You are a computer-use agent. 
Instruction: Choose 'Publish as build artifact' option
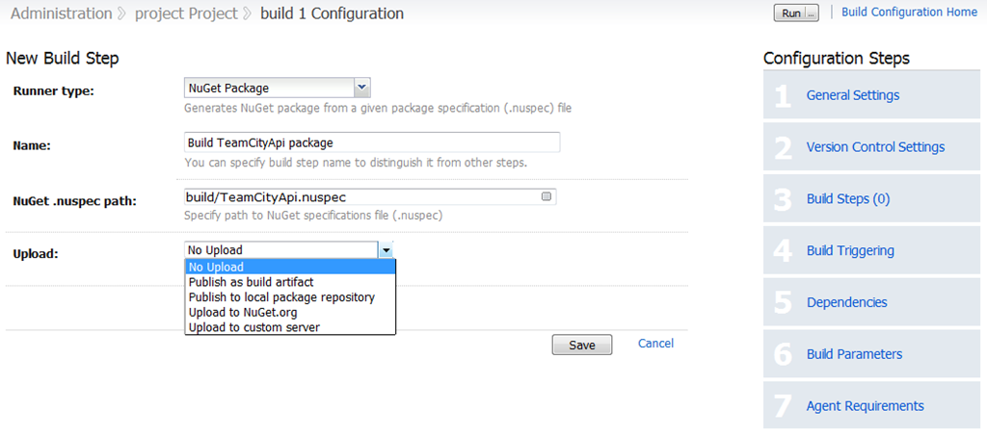(290, 281)
